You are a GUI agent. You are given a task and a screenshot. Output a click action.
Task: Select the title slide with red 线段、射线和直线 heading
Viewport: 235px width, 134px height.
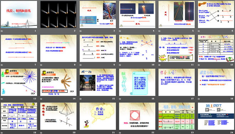19,15
